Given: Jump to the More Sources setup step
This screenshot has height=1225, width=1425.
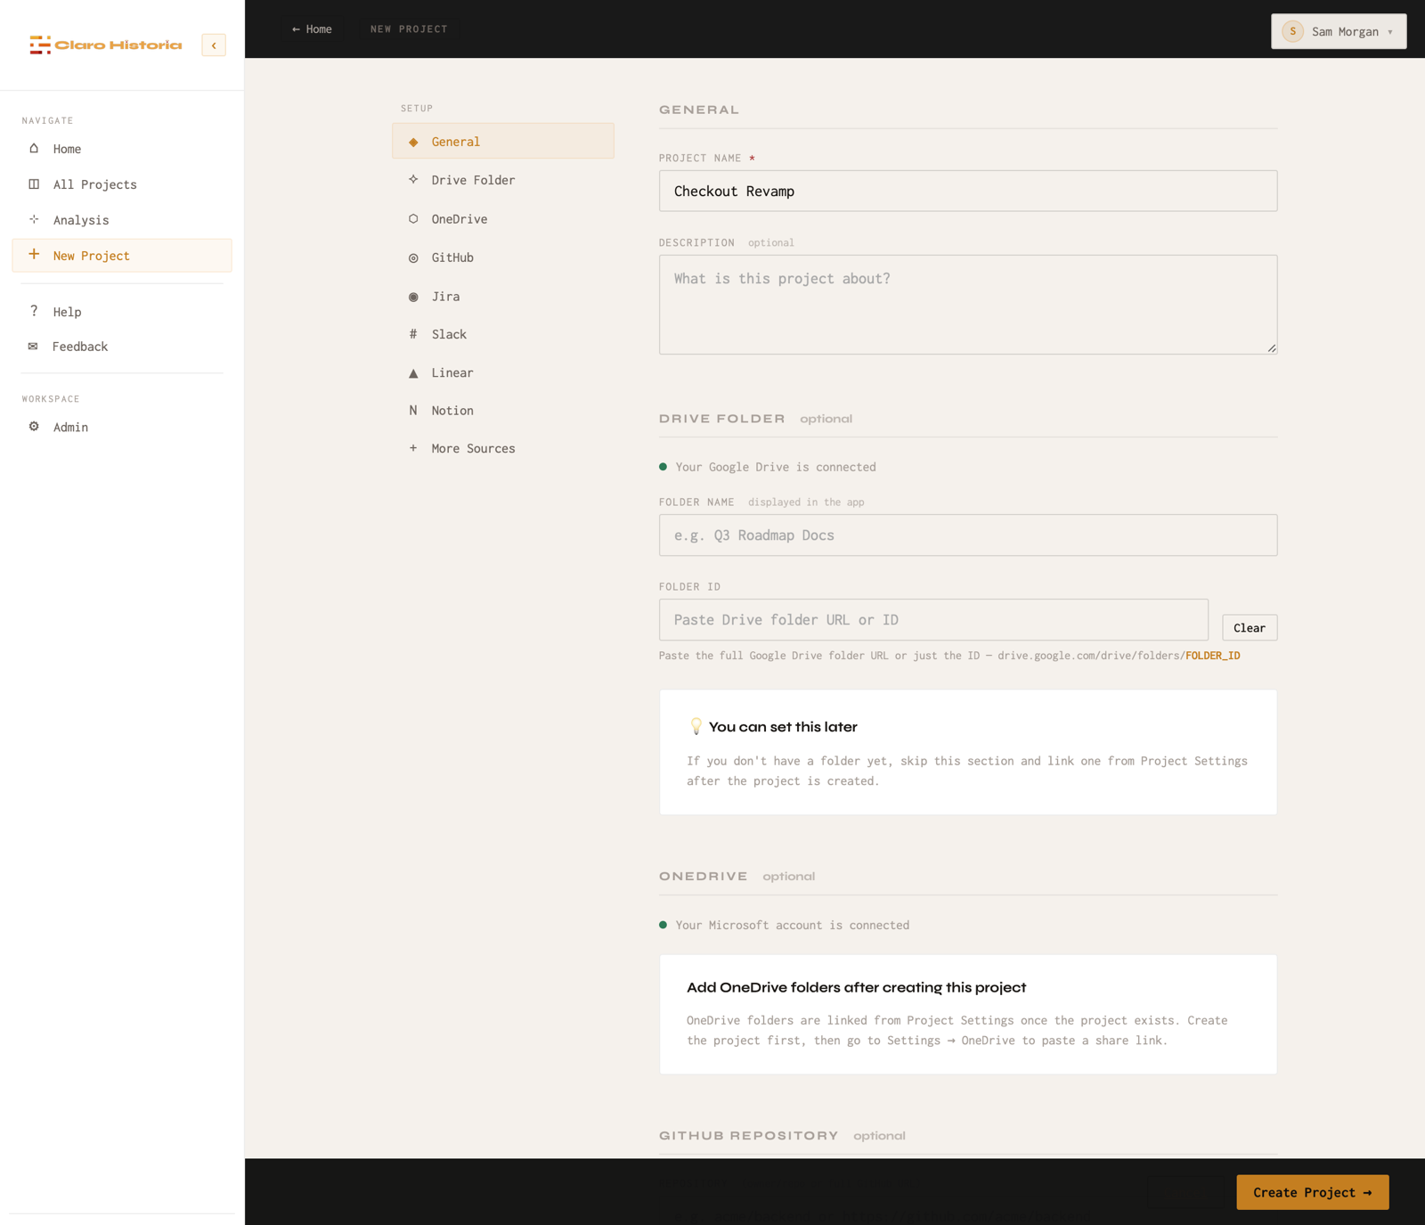Looking at the screenshot, I should pos(503,448).
